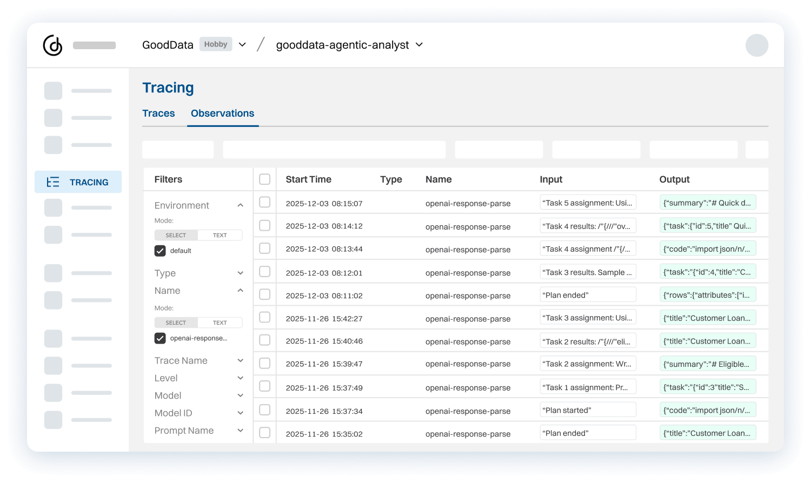Select the Observations tab

(x=222, y=113)
